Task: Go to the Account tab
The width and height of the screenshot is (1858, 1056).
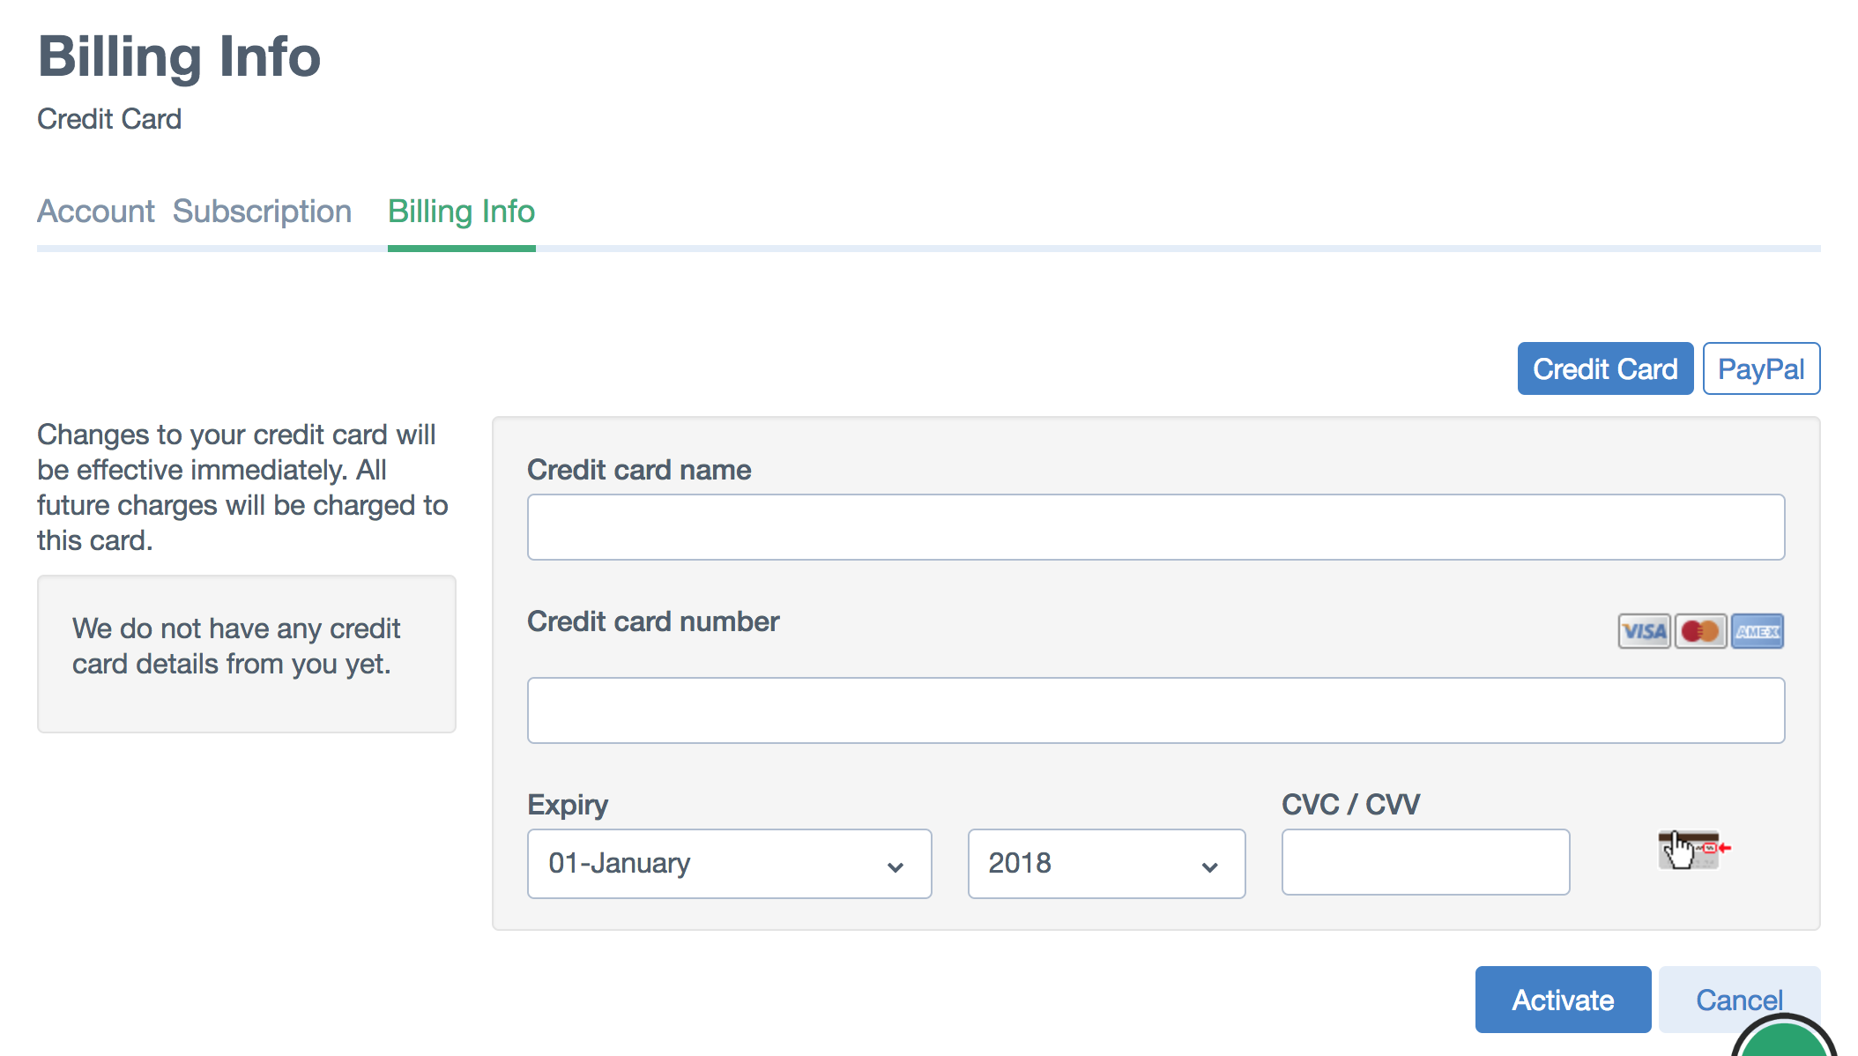Action: click(96, 212)
